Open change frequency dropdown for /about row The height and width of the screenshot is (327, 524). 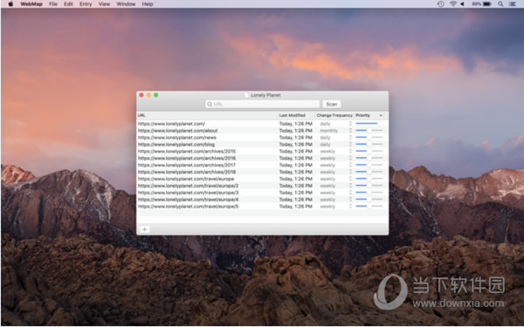click(334, 131)
